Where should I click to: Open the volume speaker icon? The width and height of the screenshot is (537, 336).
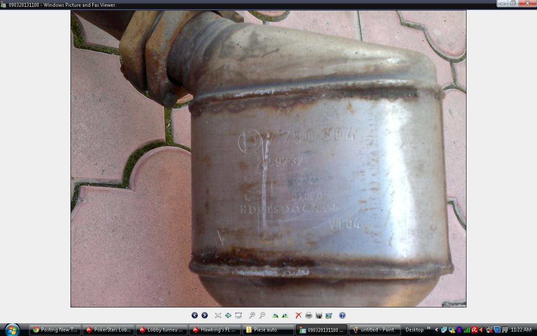coord(482,330)
